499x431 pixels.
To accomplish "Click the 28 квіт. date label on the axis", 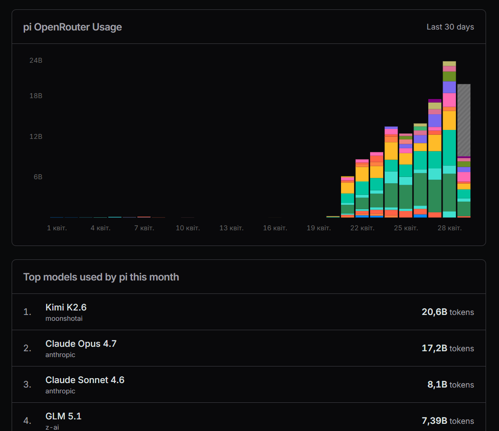I will tap(450, 228).
